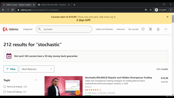Click the Bobby B instructor name

(88, 87)
